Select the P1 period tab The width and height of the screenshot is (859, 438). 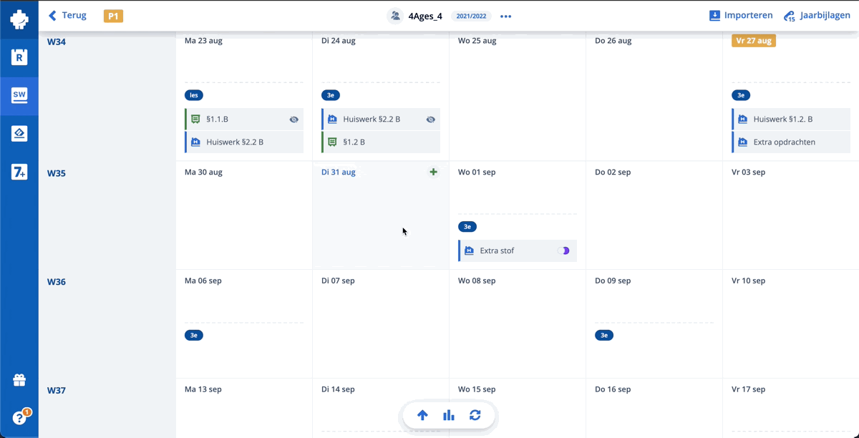pos(113,16)
